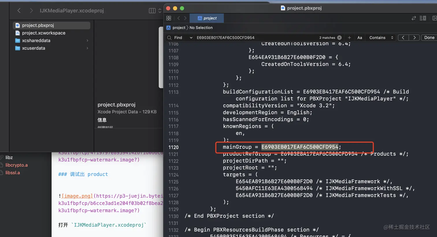Click the 'hasScannedForEncodings = 0' line
The image size is (437, 237).
click(x=266, y=120)
